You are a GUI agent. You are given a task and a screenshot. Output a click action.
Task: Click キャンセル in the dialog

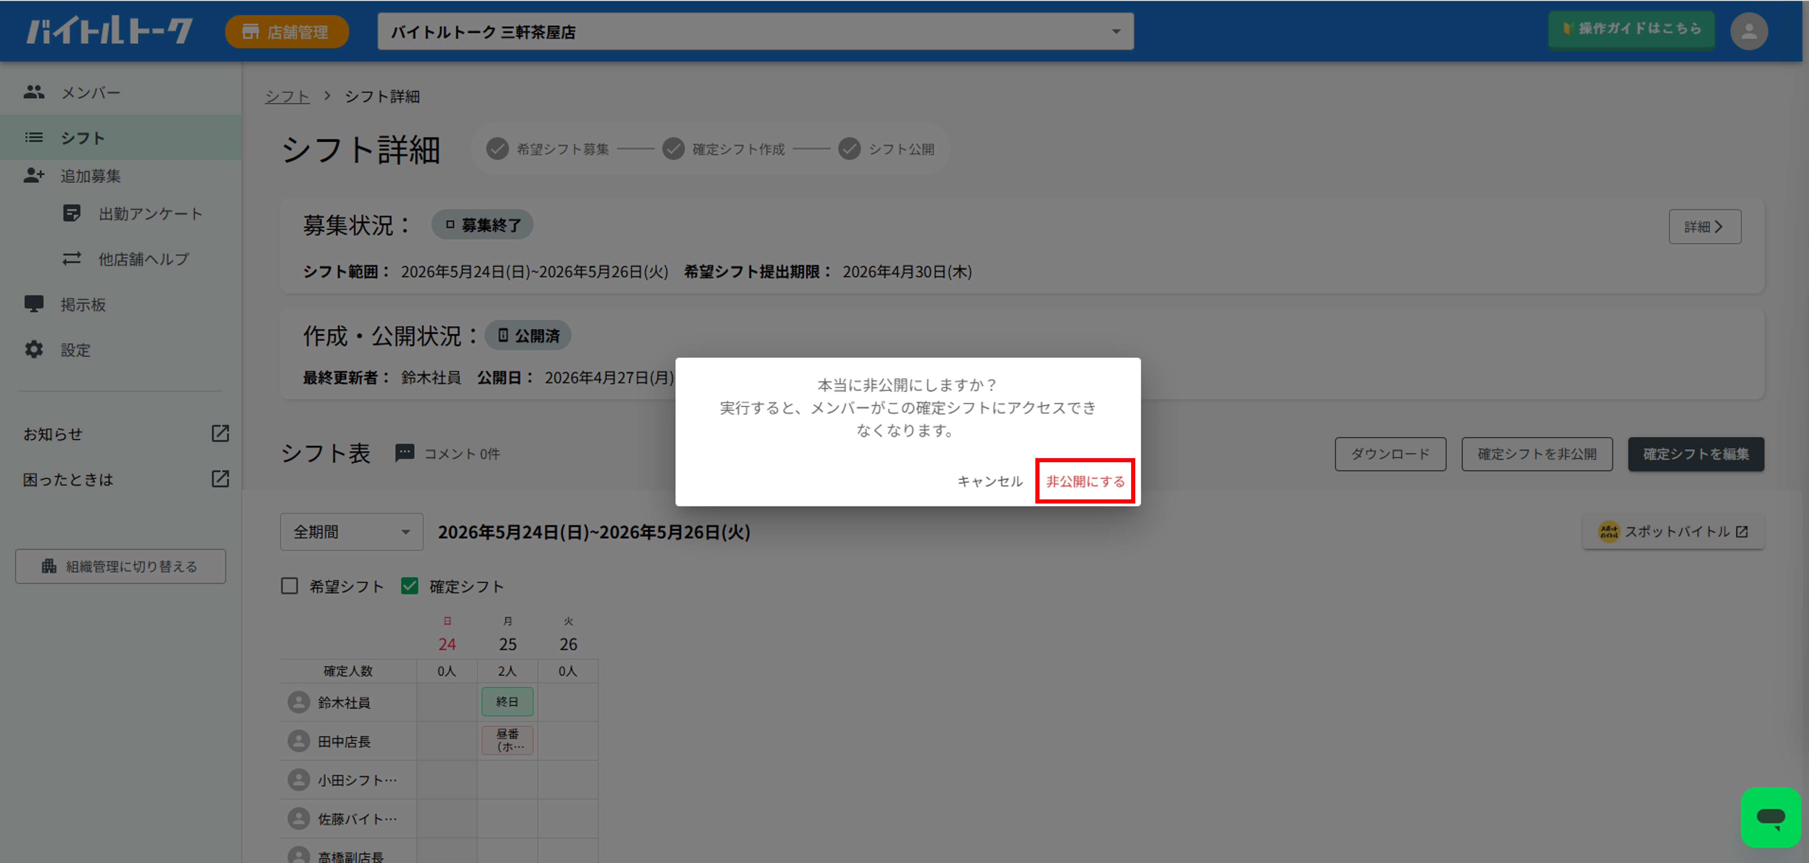(990, 481)
